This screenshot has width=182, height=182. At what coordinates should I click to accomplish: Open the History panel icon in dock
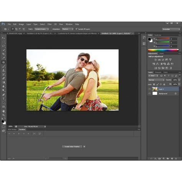[144, 38]
